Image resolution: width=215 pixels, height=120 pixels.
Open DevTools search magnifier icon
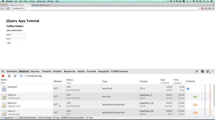[3, 71]
